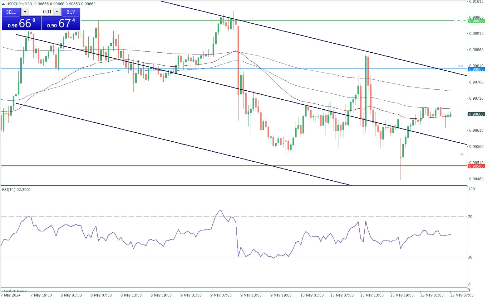Click the 0.90460 price axis label
The image size is (487, 299).
(476, 179)
